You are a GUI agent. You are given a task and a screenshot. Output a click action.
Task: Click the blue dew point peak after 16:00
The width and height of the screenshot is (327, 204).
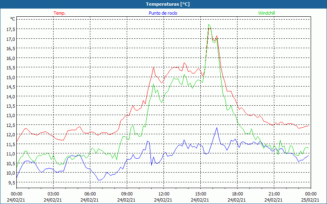tap(217, 128)
